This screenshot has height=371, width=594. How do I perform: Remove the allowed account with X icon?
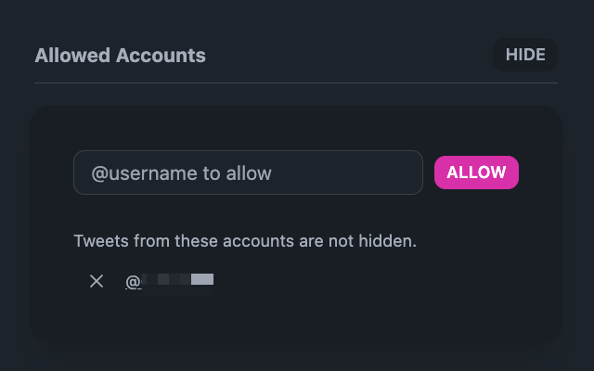pos(97,281)
